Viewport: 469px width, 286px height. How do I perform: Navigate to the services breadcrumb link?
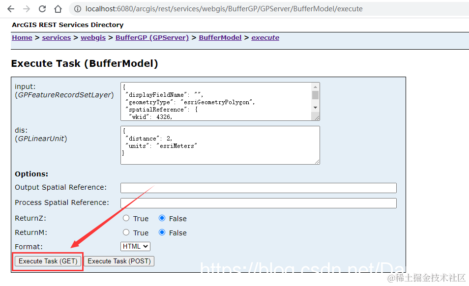pos(57,38)
